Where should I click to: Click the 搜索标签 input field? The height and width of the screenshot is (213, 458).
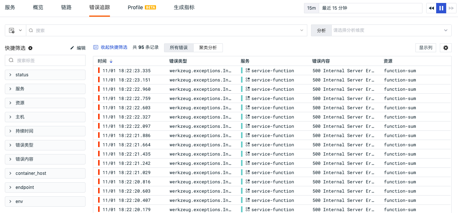coord(45,60)
